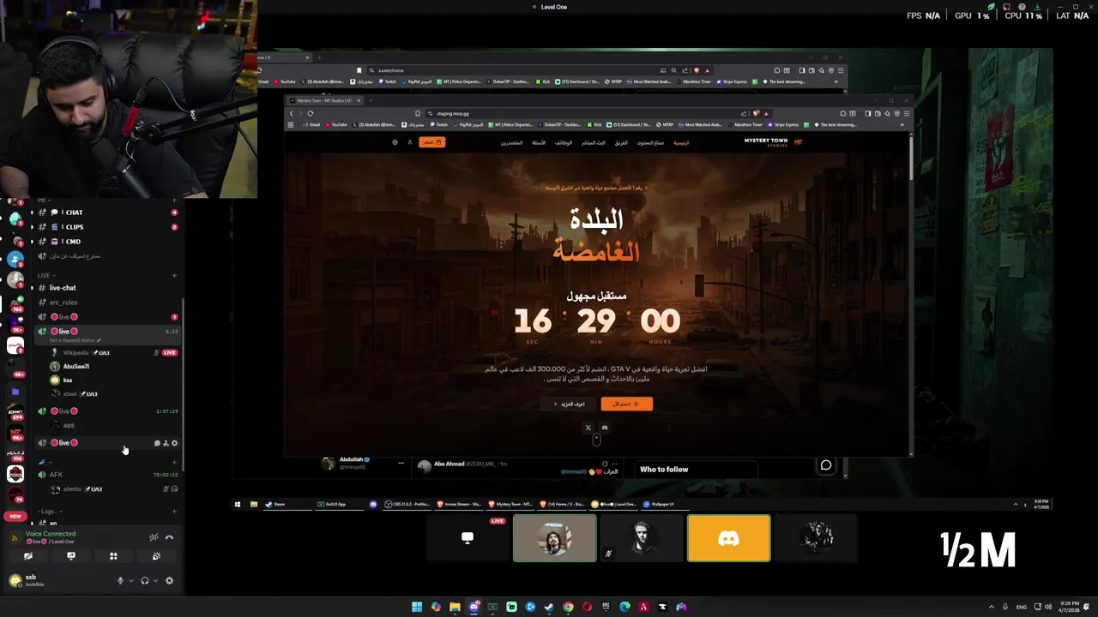Open the YouTube bookmark in front browser
The image size is (1098, 617).
[x=335, y=125]
